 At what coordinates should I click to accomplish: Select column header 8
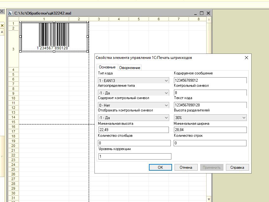198,19
